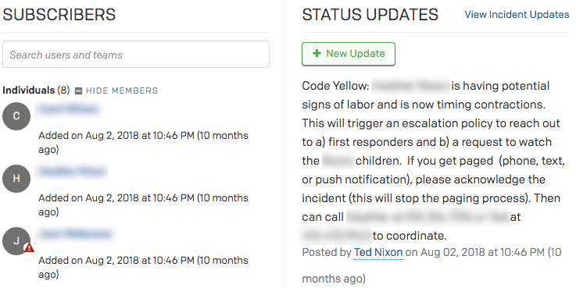This screenshot has width=576, height=288.
Task: Click the plus icon in New Update
Action: point(317,54)
